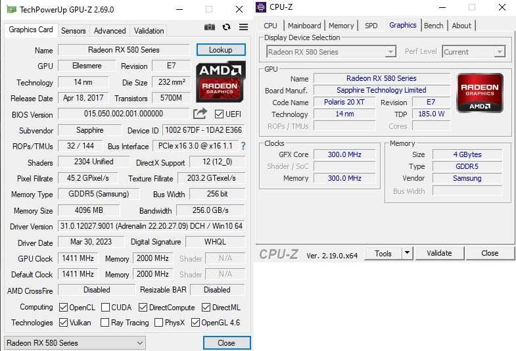The width and height of the screenshot is (516, 351).
Task: Click the CPU-Z Tools button
Action: 383,253
